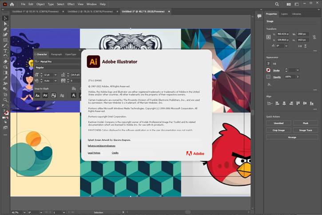Click Flip Vertical icon in Transform

tap(306, 46)
